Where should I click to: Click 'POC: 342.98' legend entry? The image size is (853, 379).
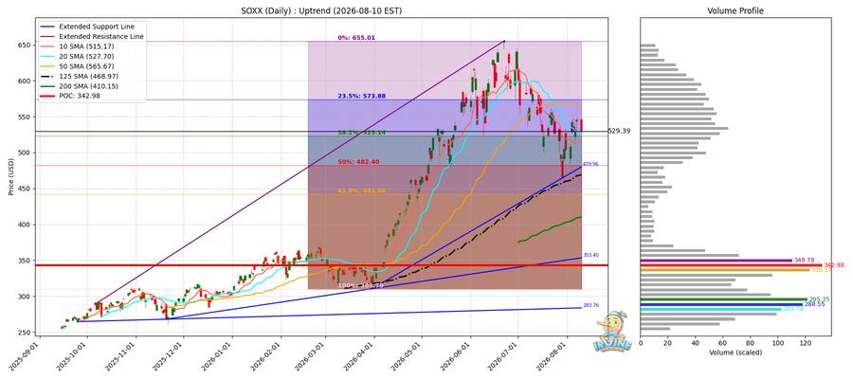(82, 96)
